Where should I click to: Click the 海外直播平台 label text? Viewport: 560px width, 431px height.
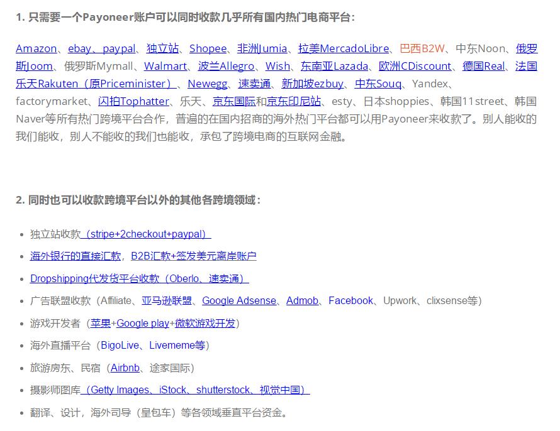[60, 346]
